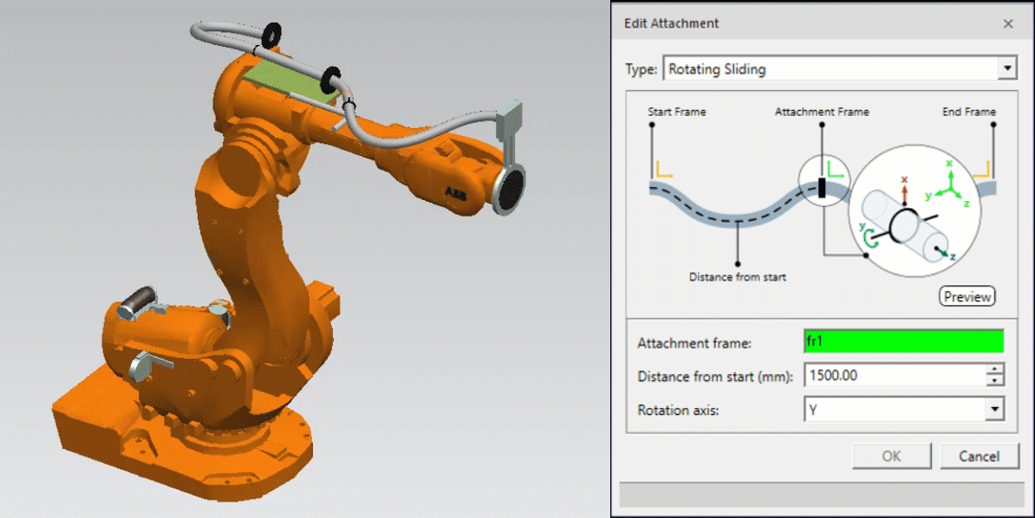
Task: Click the "Distance from start (mm):" label
Action: tap(715, 377)
